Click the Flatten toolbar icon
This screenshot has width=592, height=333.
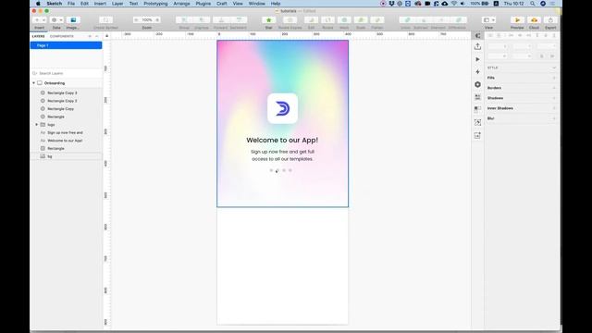pyautogui.click(x=377, y=20)
